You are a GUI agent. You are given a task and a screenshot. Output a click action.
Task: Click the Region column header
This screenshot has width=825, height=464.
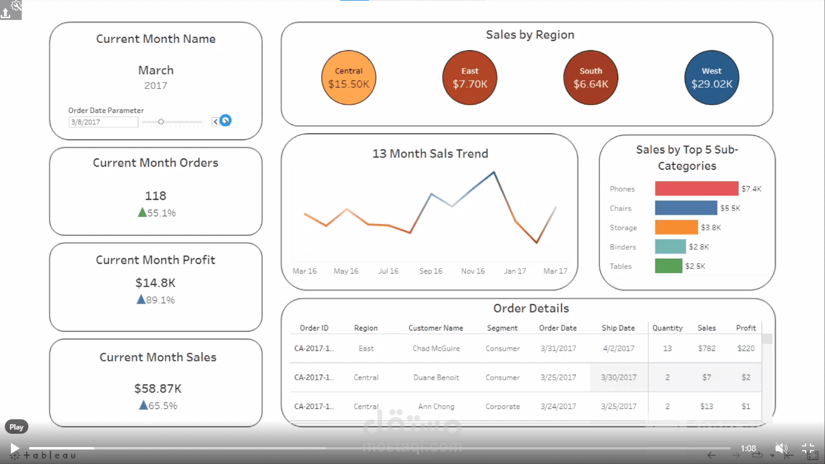(x=366, y=328)
